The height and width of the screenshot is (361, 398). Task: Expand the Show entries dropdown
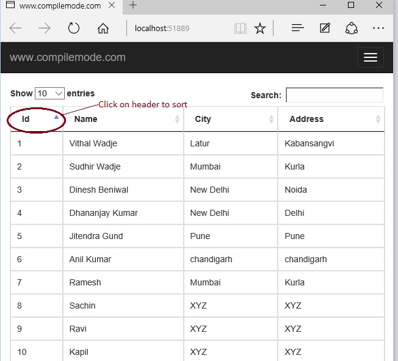[49, 93]
